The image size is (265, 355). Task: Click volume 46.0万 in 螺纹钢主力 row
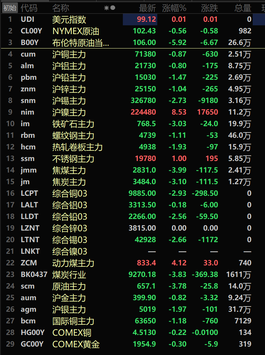[x=240, y=135]
